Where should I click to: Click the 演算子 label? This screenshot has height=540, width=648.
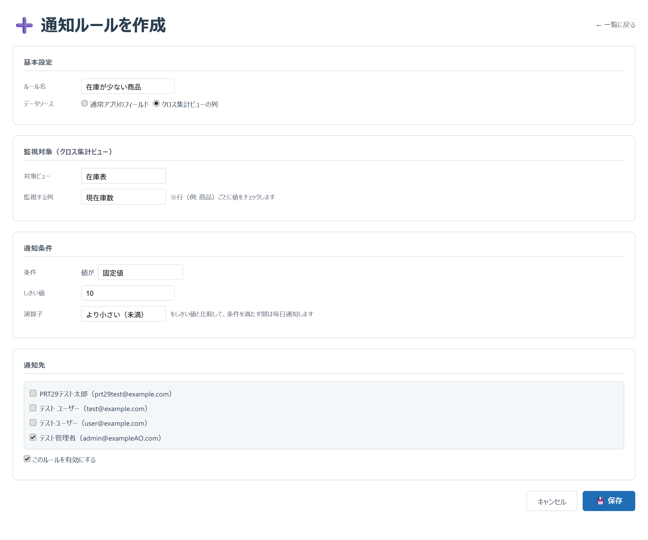33,314
